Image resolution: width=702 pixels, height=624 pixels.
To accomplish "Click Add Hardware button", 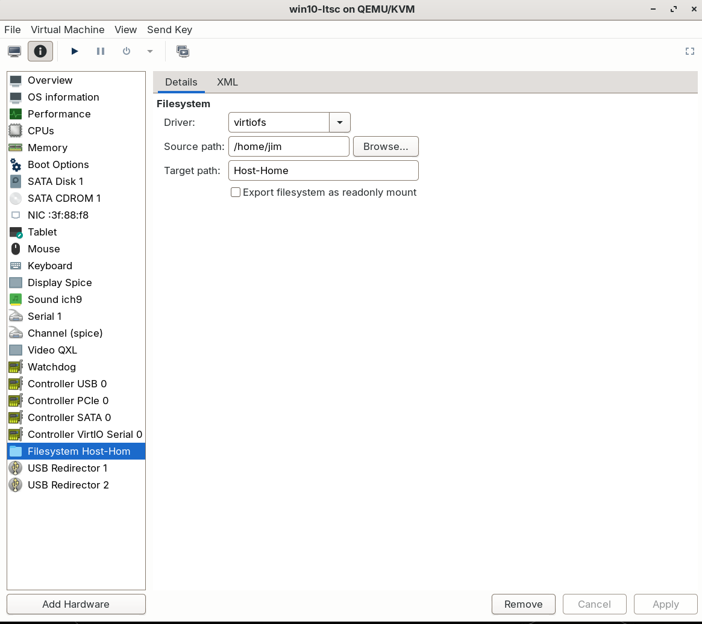I will point(76,604).
